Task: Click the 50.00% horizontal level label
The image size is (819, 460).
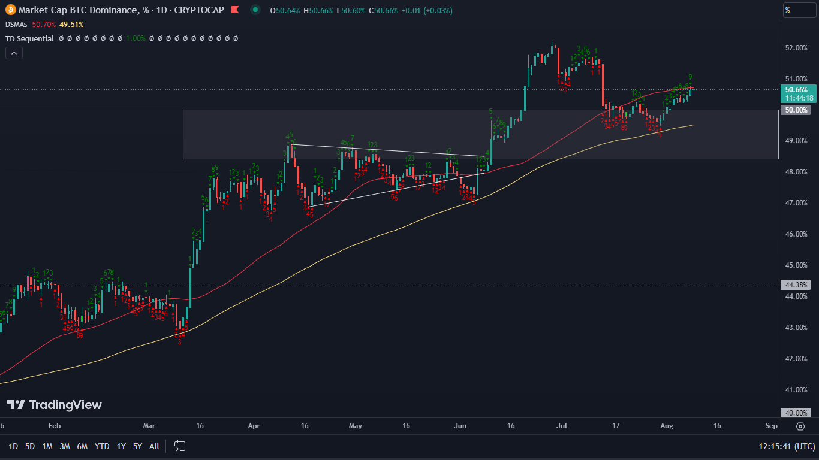Action: (x=795, y=110)
